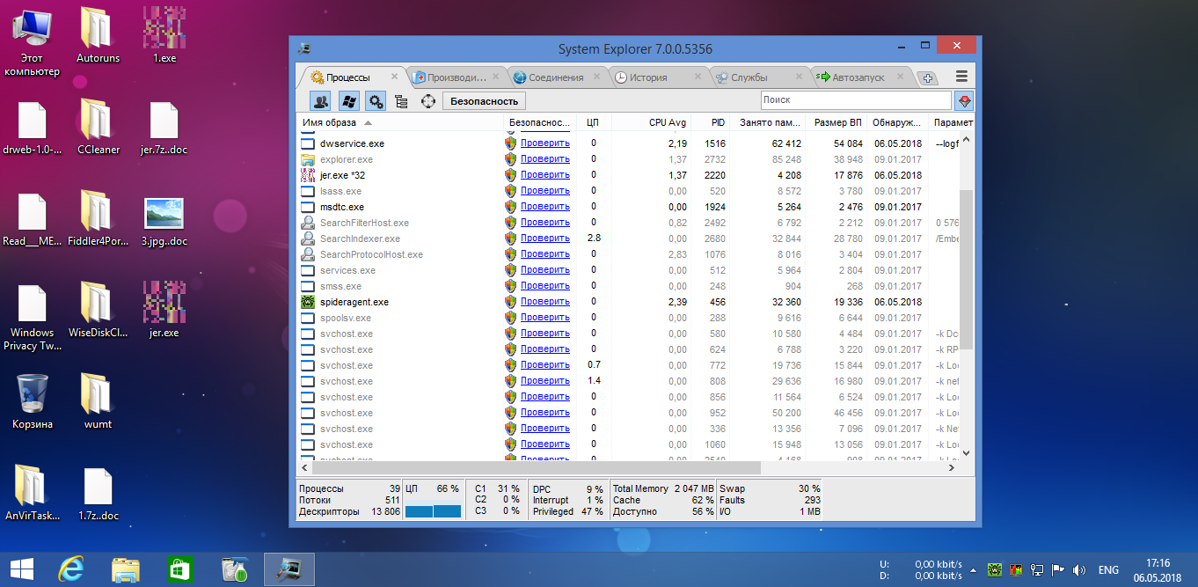Open the Службы tab
The height and width of the screenshot is (587, 1198).
pos(749,77)
